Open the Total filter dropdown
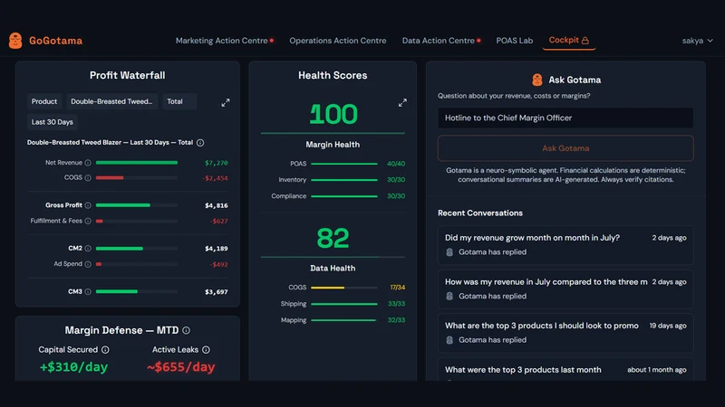The image size is (725, 407). [179, 101]
